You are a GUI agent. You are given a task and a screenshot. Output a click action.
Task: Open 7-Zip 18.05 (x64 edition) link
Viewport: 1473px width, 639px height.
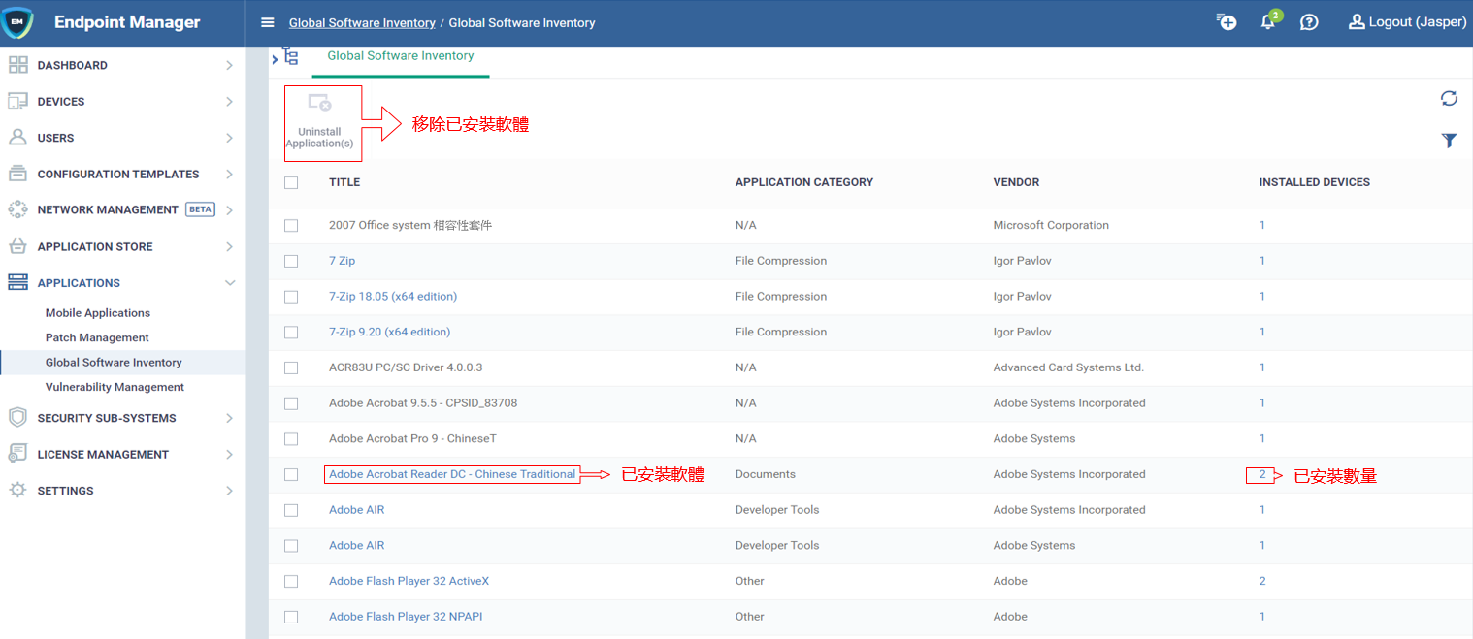[393, 297]
